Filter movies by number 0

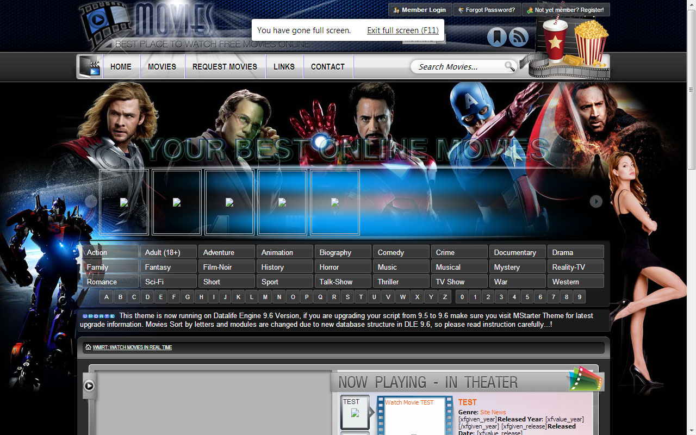point(462,297)
